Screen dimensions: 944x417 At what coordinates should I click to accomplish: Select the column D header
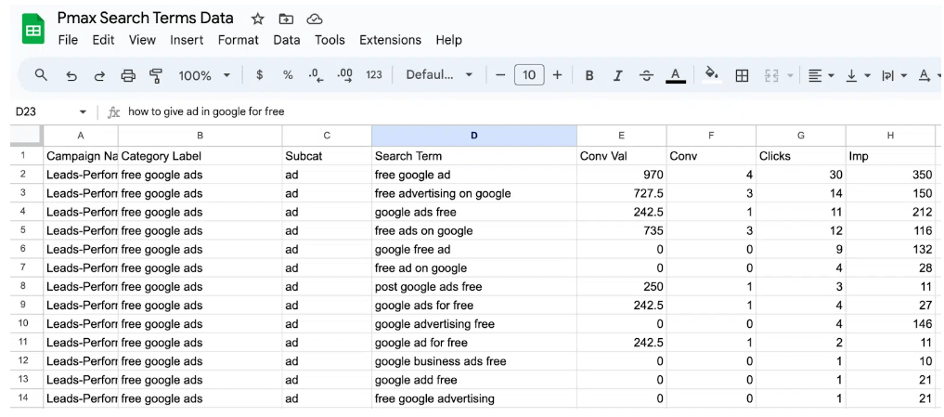(473, 136)
